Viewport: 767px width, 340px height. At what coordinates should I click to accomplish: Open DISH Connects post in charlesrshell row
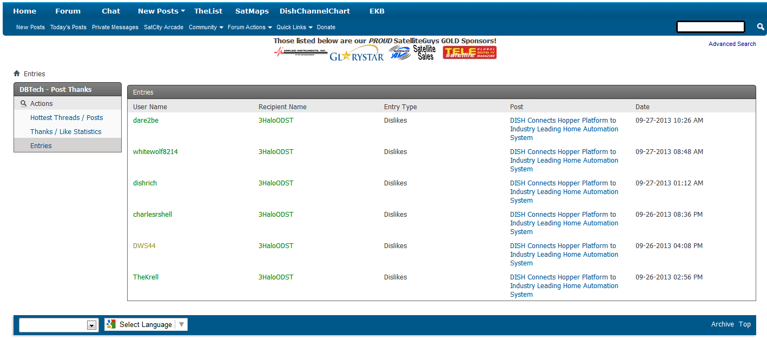pyautogui.click(x=564, y=223)
